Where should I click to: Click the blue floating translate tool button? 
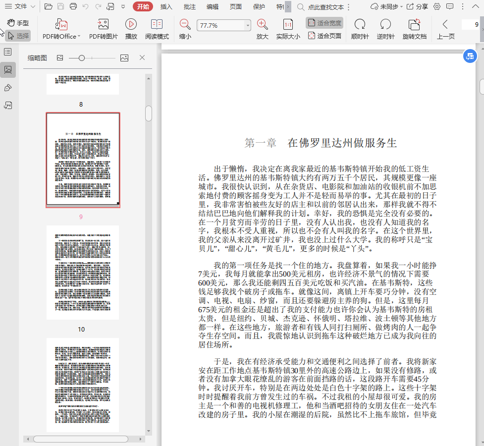[x=470, y=56]
